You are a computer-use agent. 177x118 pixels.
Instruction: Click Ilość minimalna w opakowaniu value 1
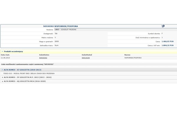tap(162, 37)
